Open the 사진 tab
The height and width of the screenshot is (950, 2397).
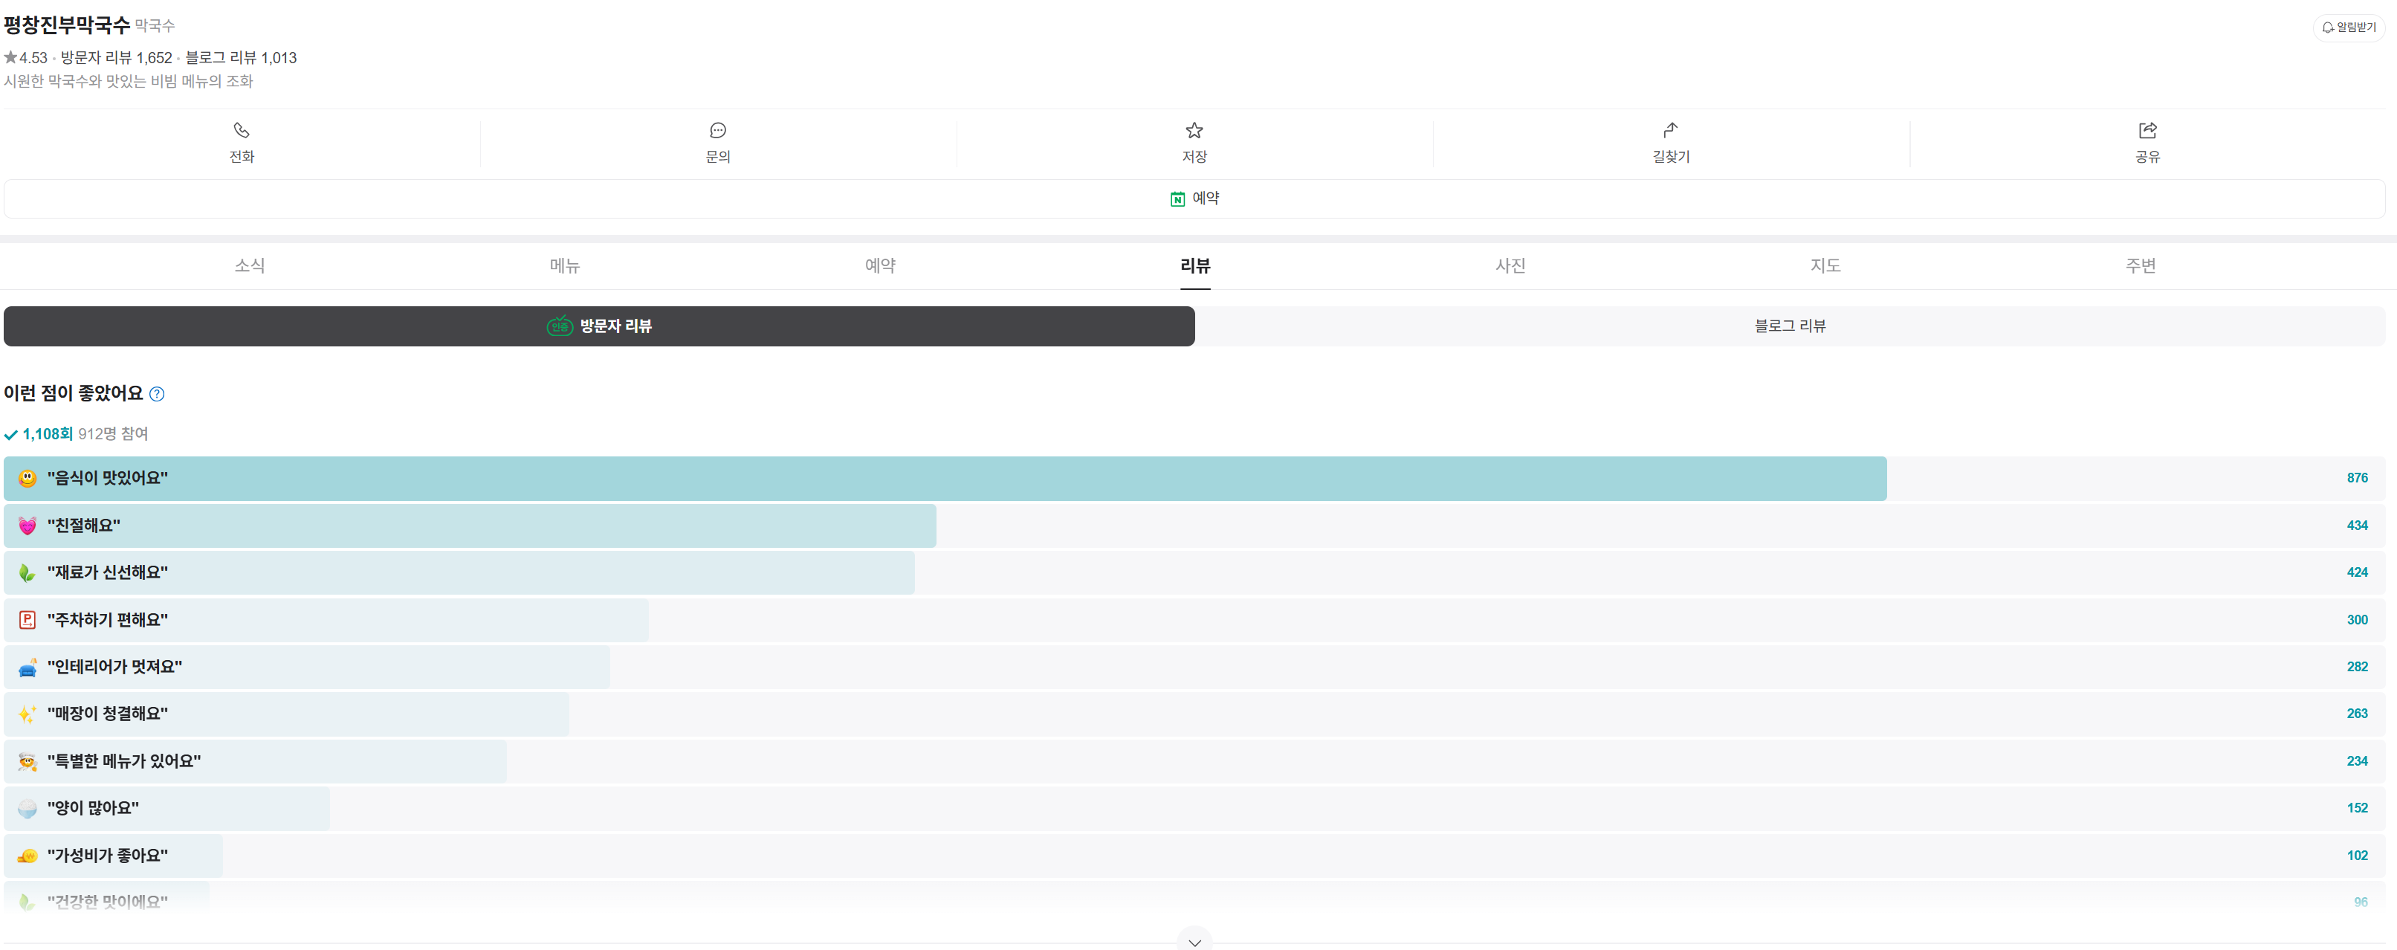[1510, 266]
